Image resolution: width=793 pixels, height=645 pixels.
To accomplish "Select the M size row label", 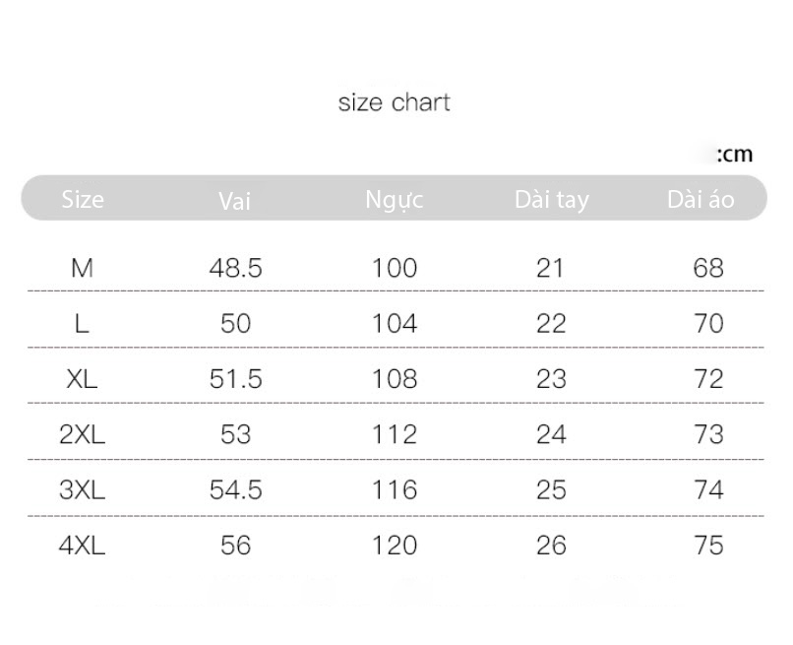I will (83, 268).
